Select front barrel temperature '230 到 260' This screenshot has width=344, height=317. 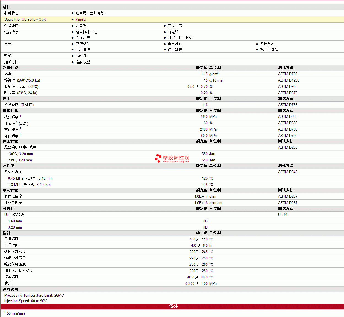pos(199,264)
